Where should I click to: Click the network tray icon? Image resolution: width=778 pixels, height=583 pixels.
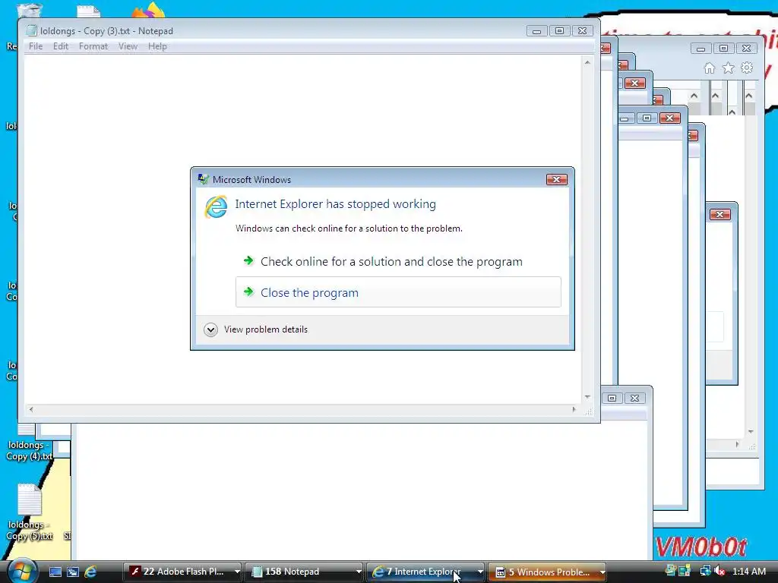click(704, 571)
